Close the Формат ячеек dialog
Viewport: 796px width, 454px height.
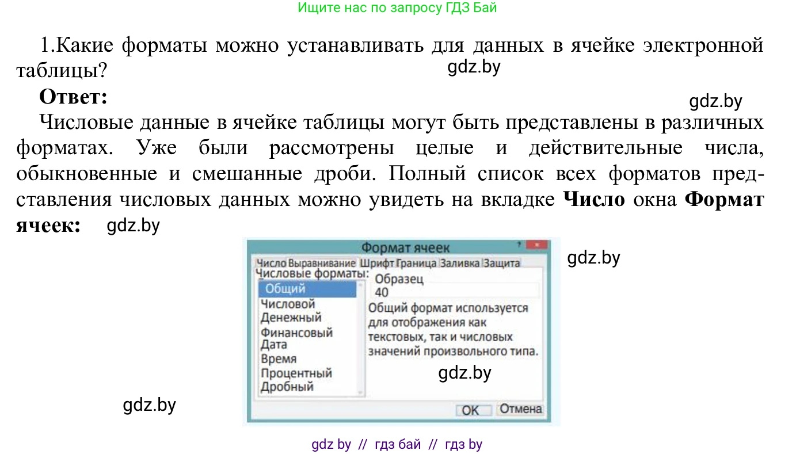536,245
